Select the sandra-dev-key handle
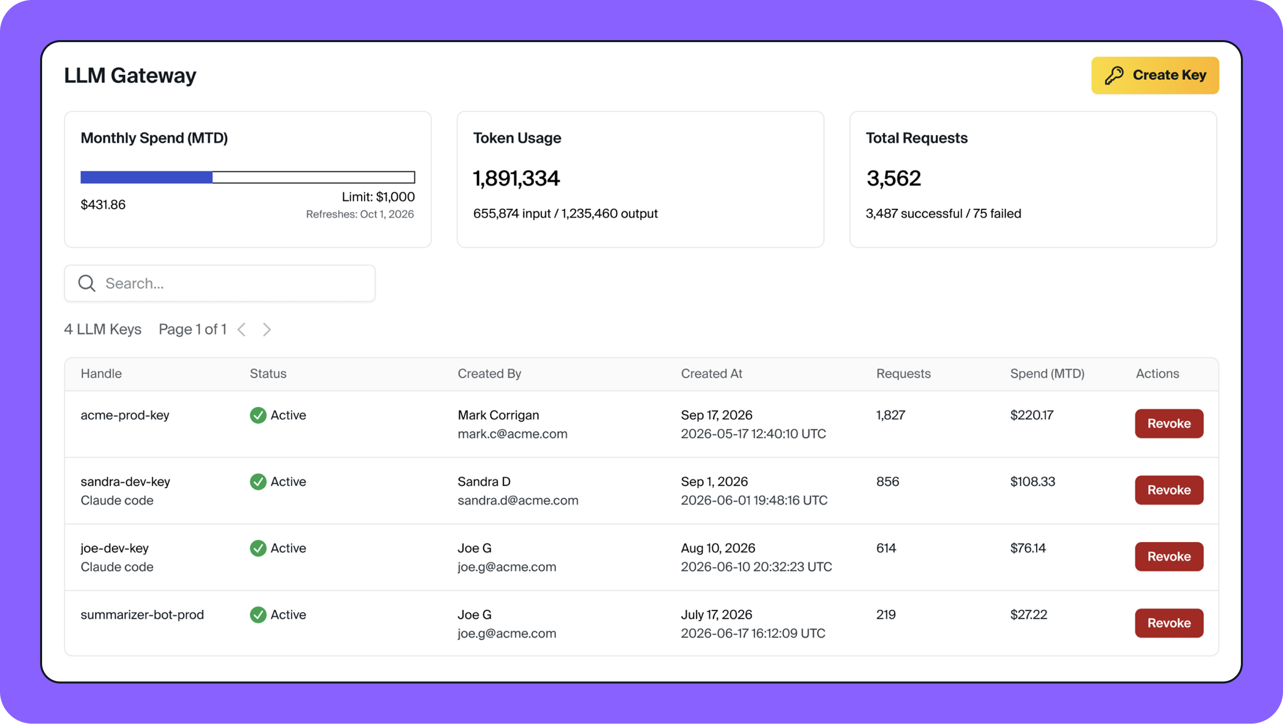 click(x=125, y=482)
